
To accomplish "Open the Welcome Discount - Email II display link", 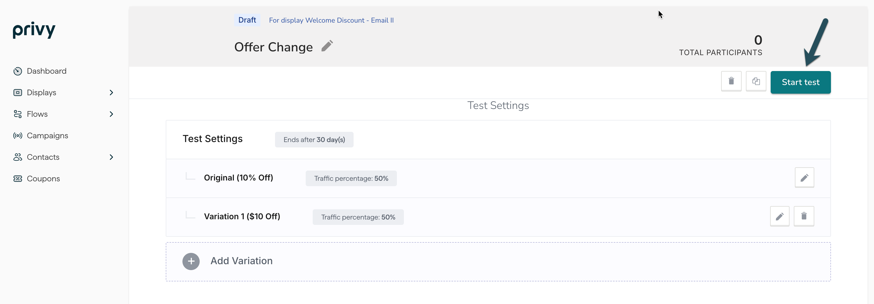I will 331,20.
